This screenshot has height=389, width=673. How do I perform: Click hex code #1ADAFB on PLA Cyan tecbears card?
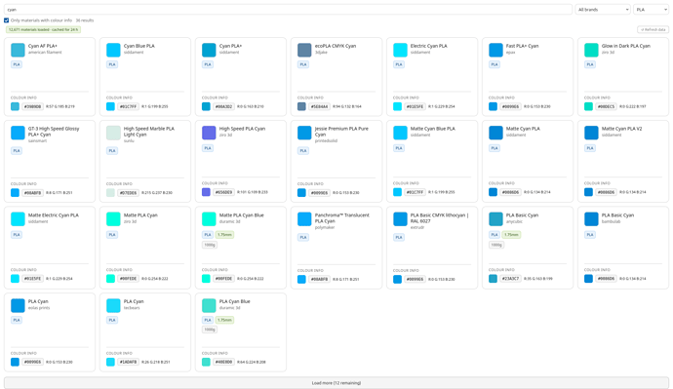point(128,362)
